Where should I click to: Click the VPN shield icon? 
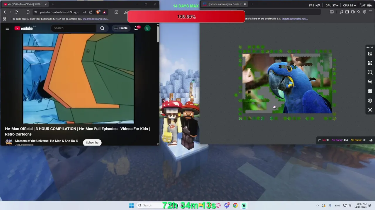tap(364, 12)
